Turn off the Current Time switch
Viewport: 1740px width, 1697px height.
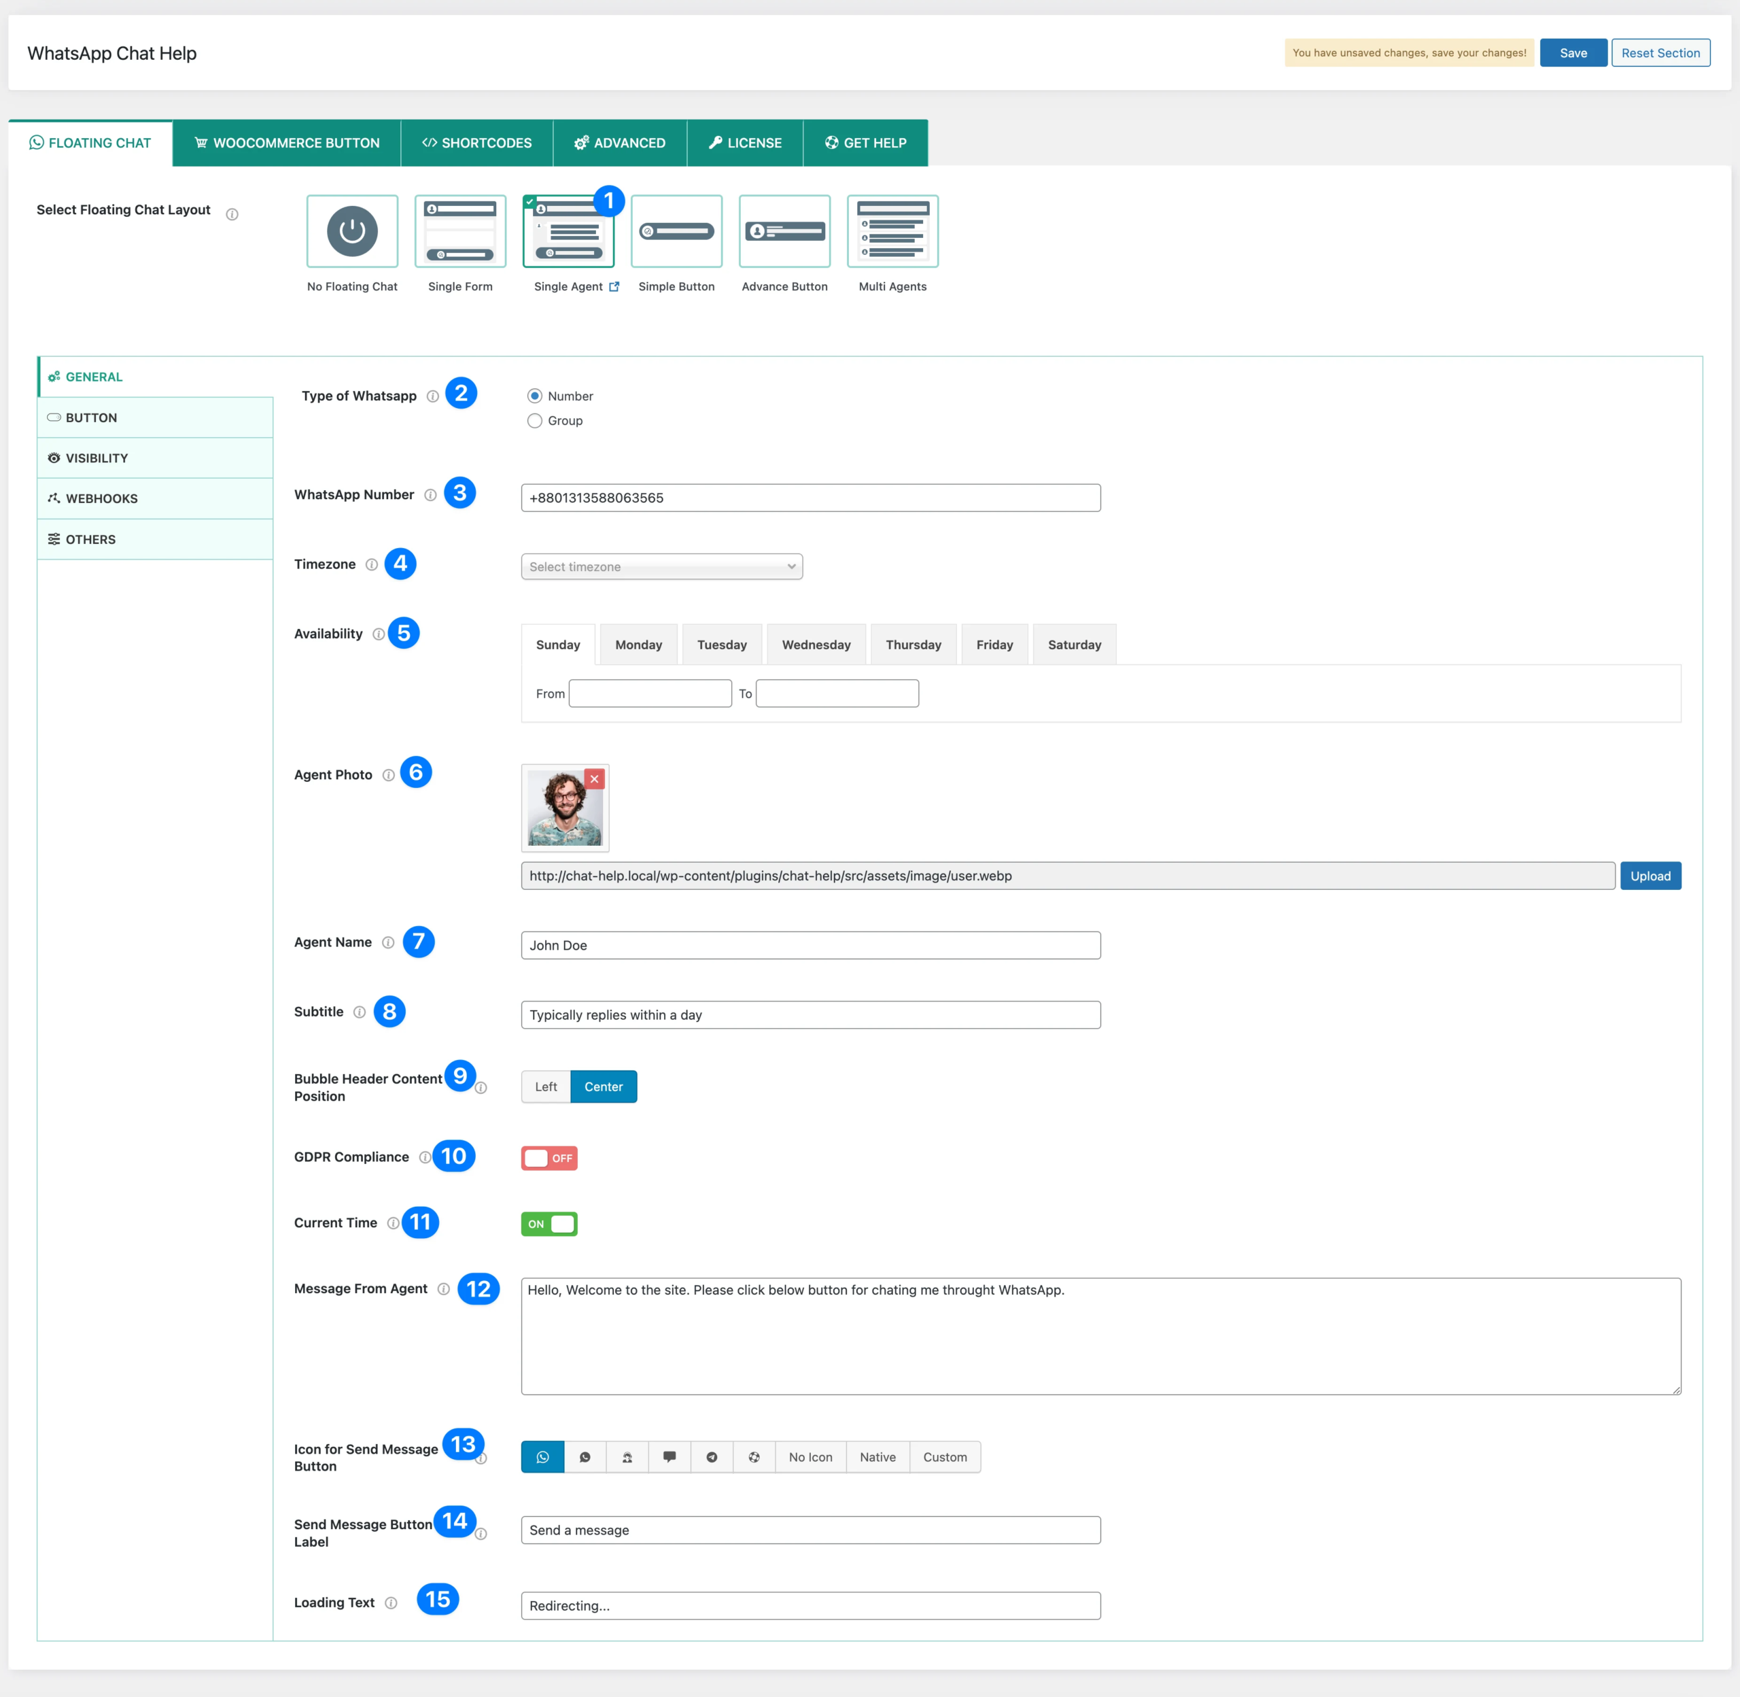[549, 1224]
